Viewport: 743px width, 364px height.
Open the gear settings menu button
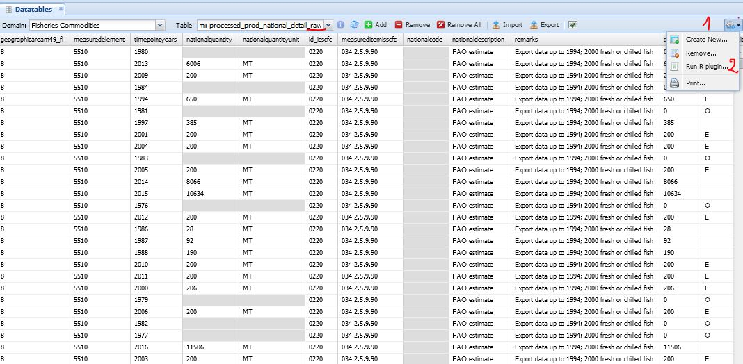point(732,24)
